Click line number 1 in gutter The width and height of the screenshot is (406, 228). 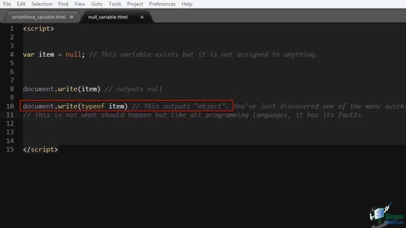pos(12,28)
